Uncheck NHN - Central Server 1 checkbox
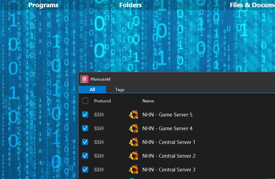 pos(85,142)
